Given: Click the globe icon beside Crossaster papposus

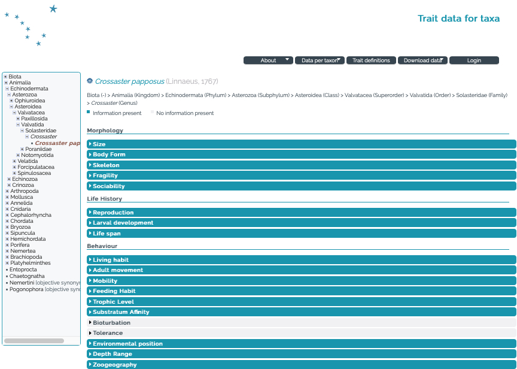Looking at the screenshot, I should (x=90, y=81).
